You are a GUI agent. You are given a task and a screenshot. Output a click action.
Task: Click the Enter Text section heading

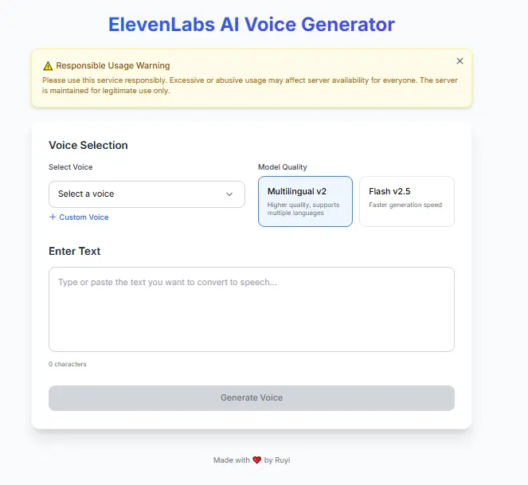click(x=74, y=251)
